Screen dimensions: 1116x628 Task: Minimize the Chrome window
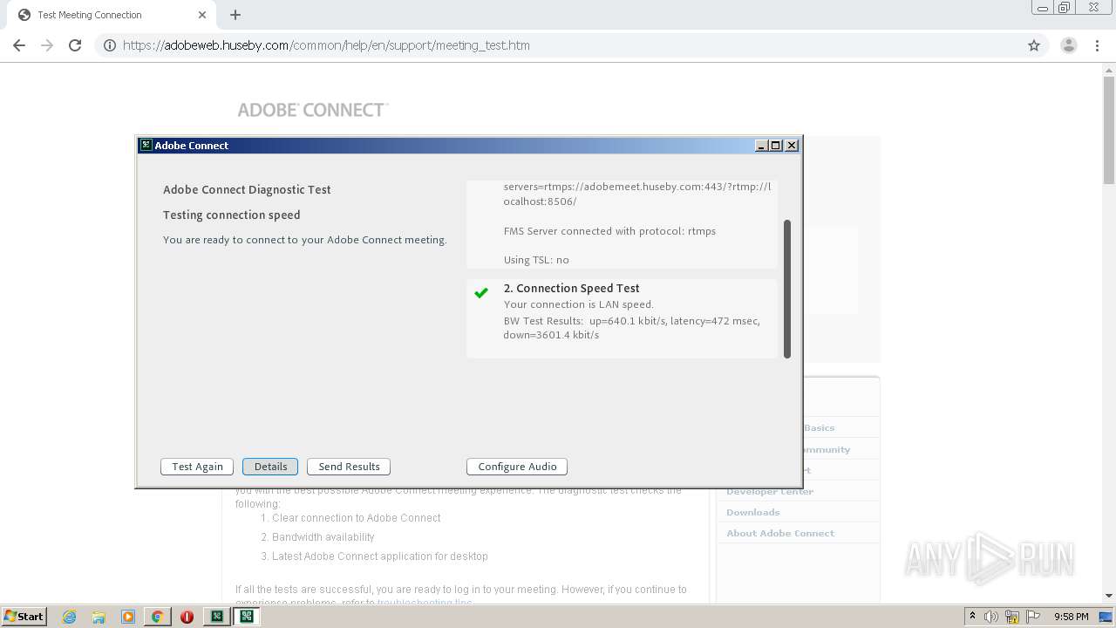(1043, 8)
